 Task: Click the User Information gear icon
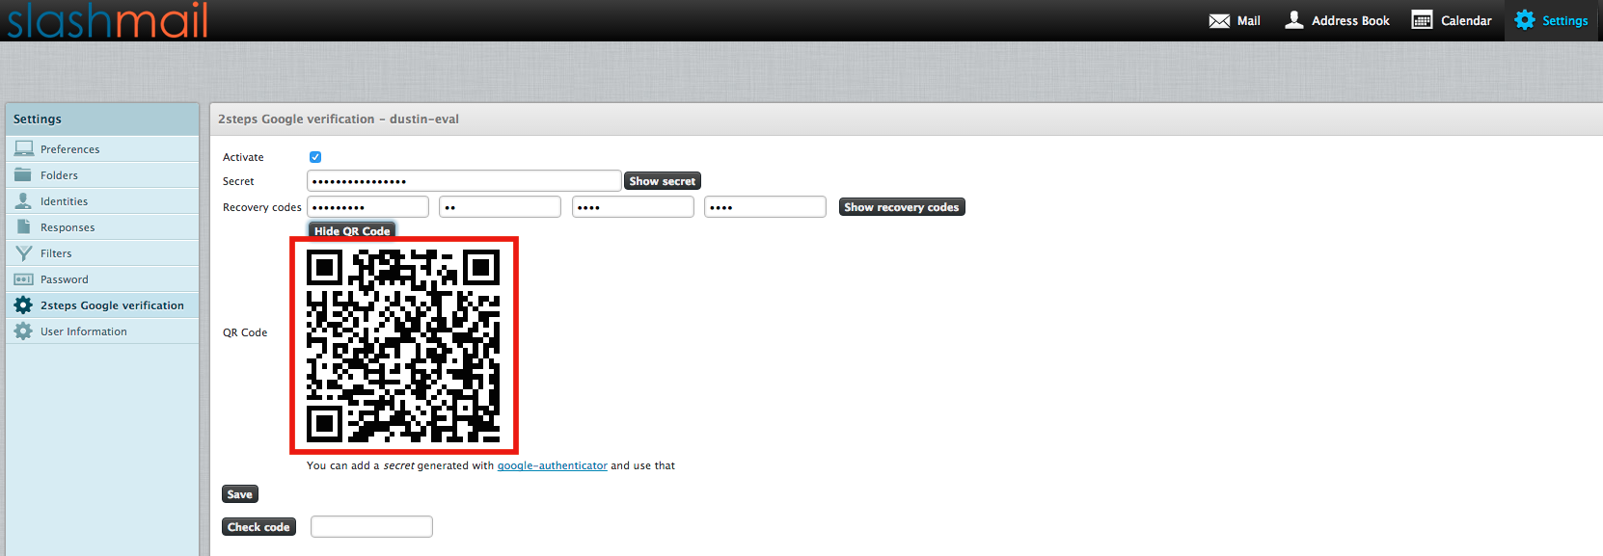point(23,331)
